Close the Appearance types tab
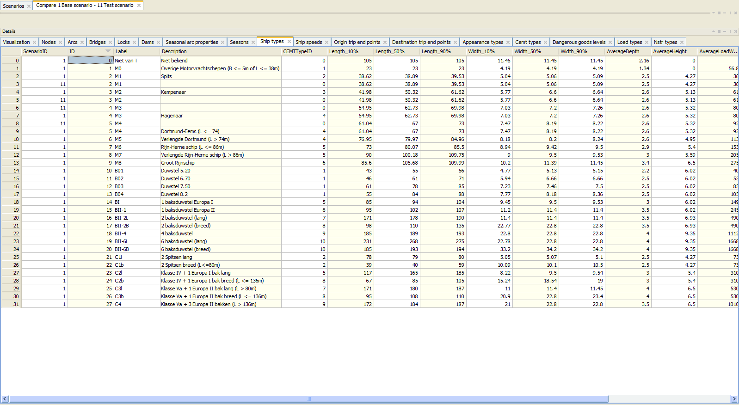Viewport: 739px width, 405px height. pos(508,42)
